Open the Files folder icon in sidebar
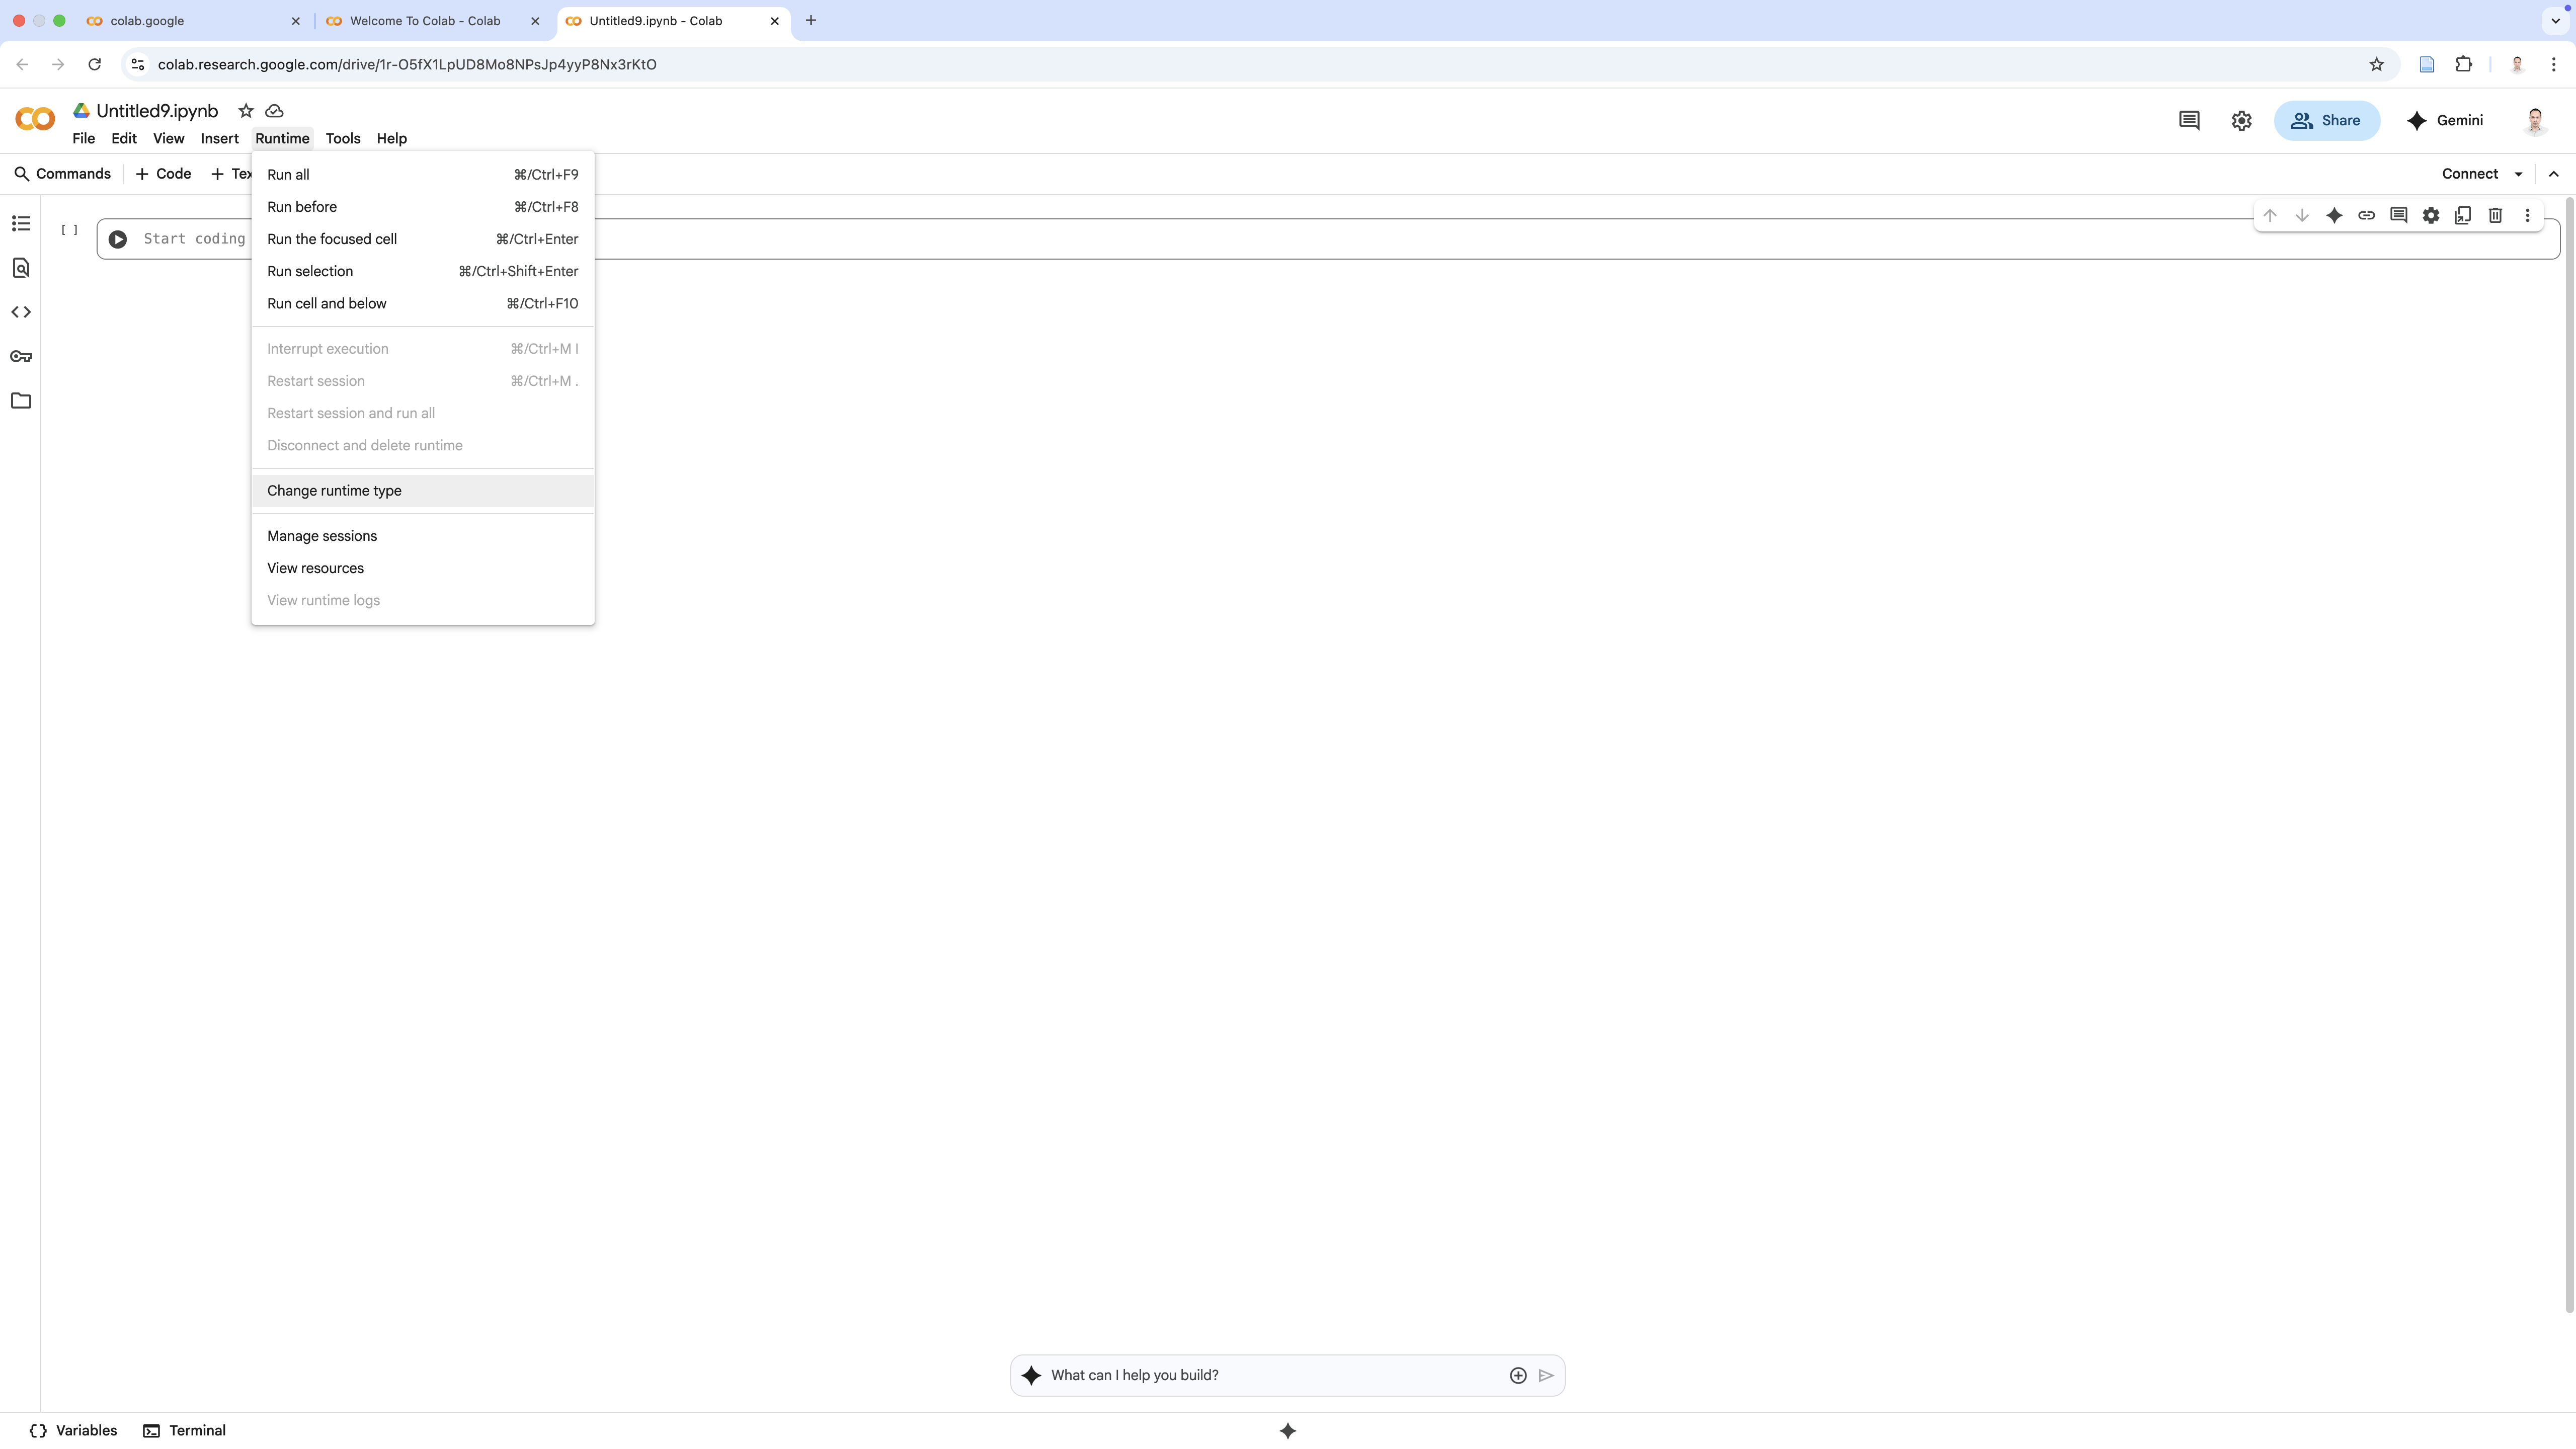This screenshot has height=1449, width=2576. pos(21,401)
